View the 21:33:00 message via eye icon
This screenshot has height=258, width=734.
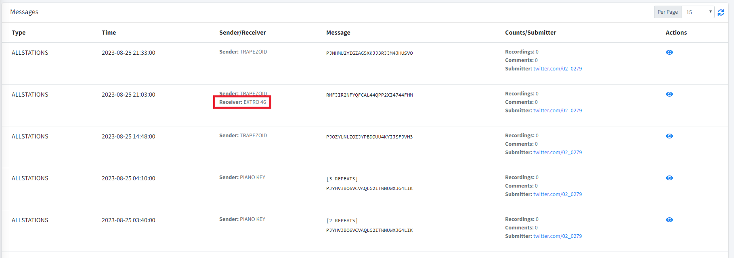tap(669, 52)
